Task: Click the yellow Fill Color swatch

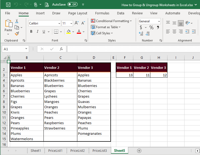Action: click(69, 32)
